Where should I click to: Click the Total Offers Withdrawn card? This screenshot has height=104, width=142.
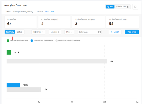122,22
